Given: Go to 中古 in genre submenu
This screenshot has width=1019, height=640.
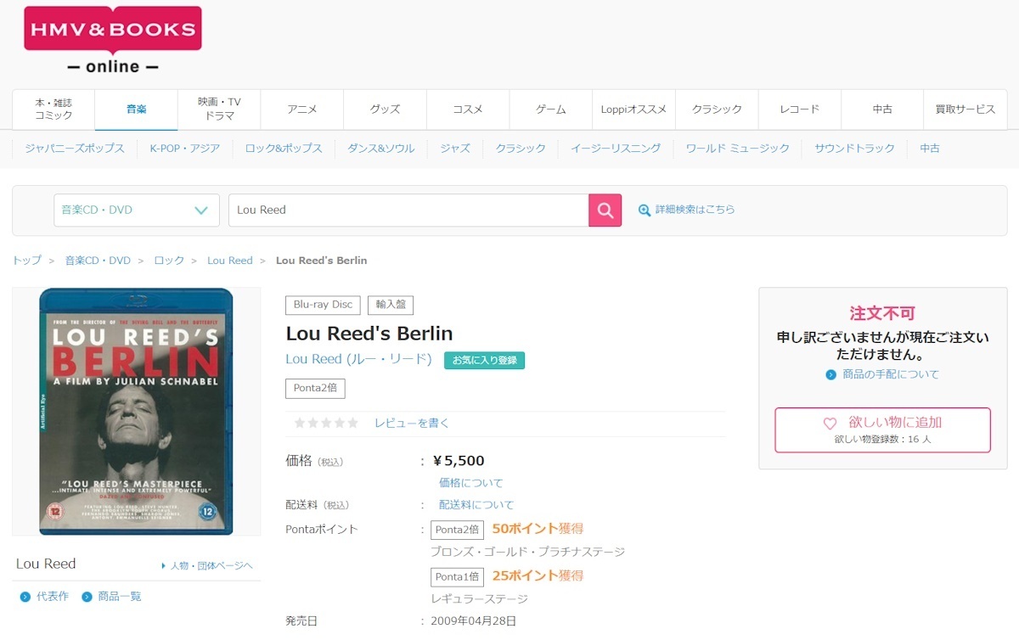Looking at the screenshot, I should click(930, 149).
